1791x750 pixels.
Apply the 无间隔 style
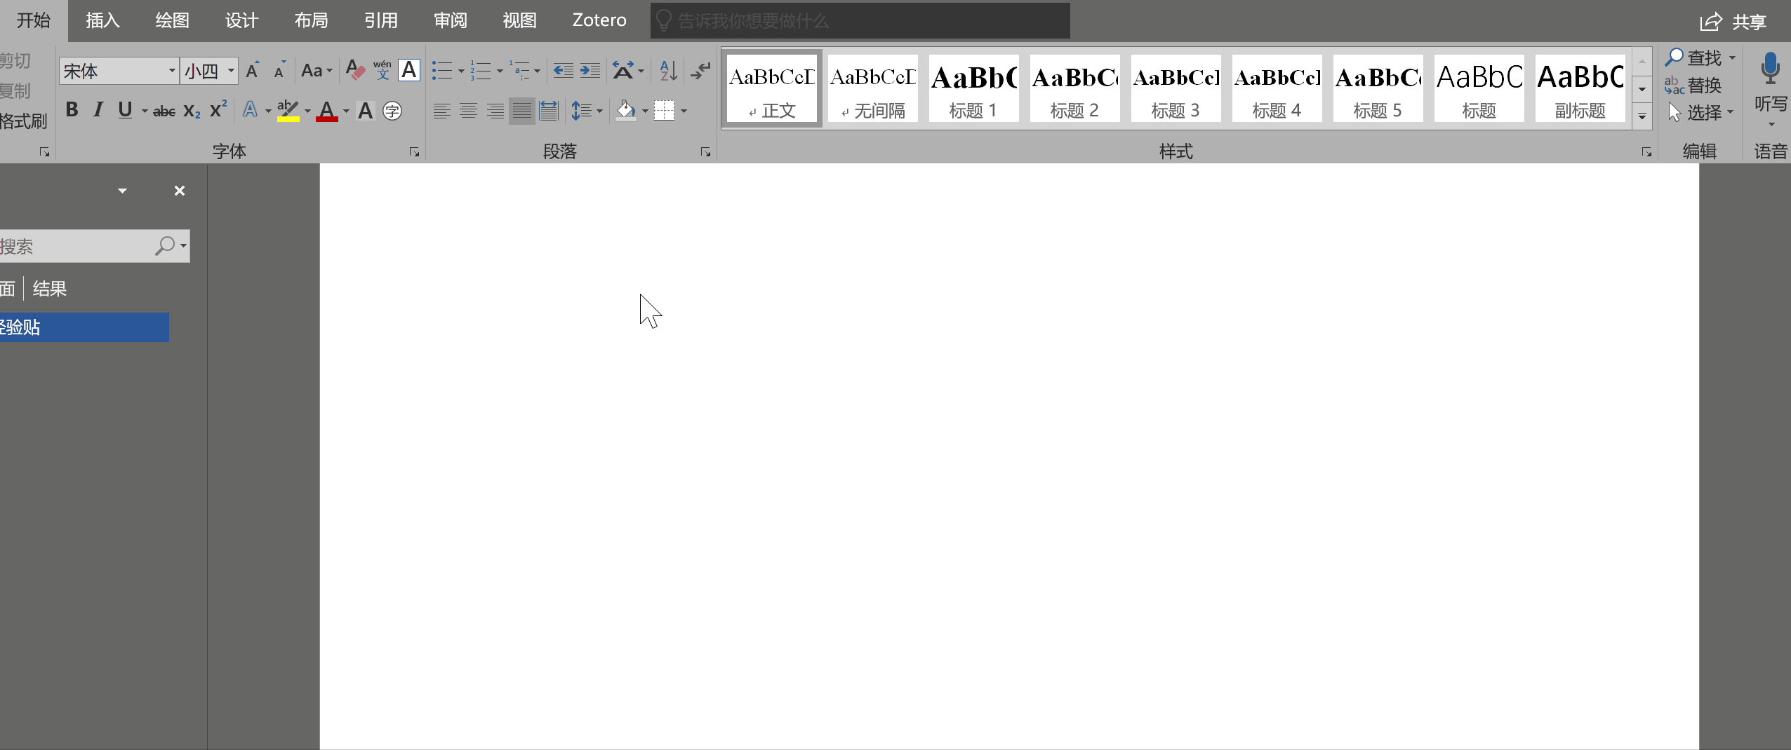click(872, 88)
